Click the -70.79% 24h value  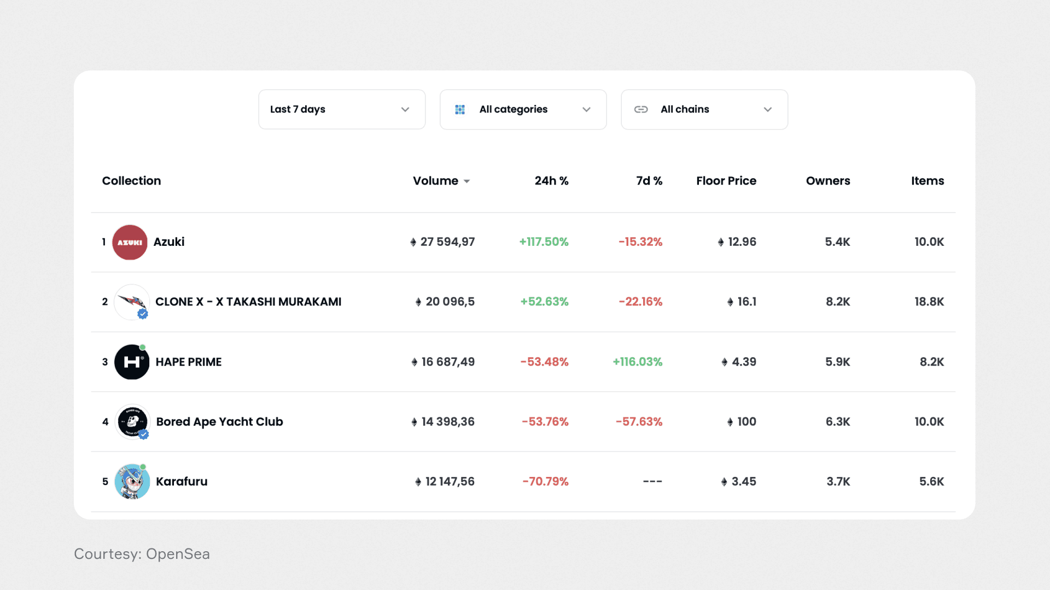(545, 481)
